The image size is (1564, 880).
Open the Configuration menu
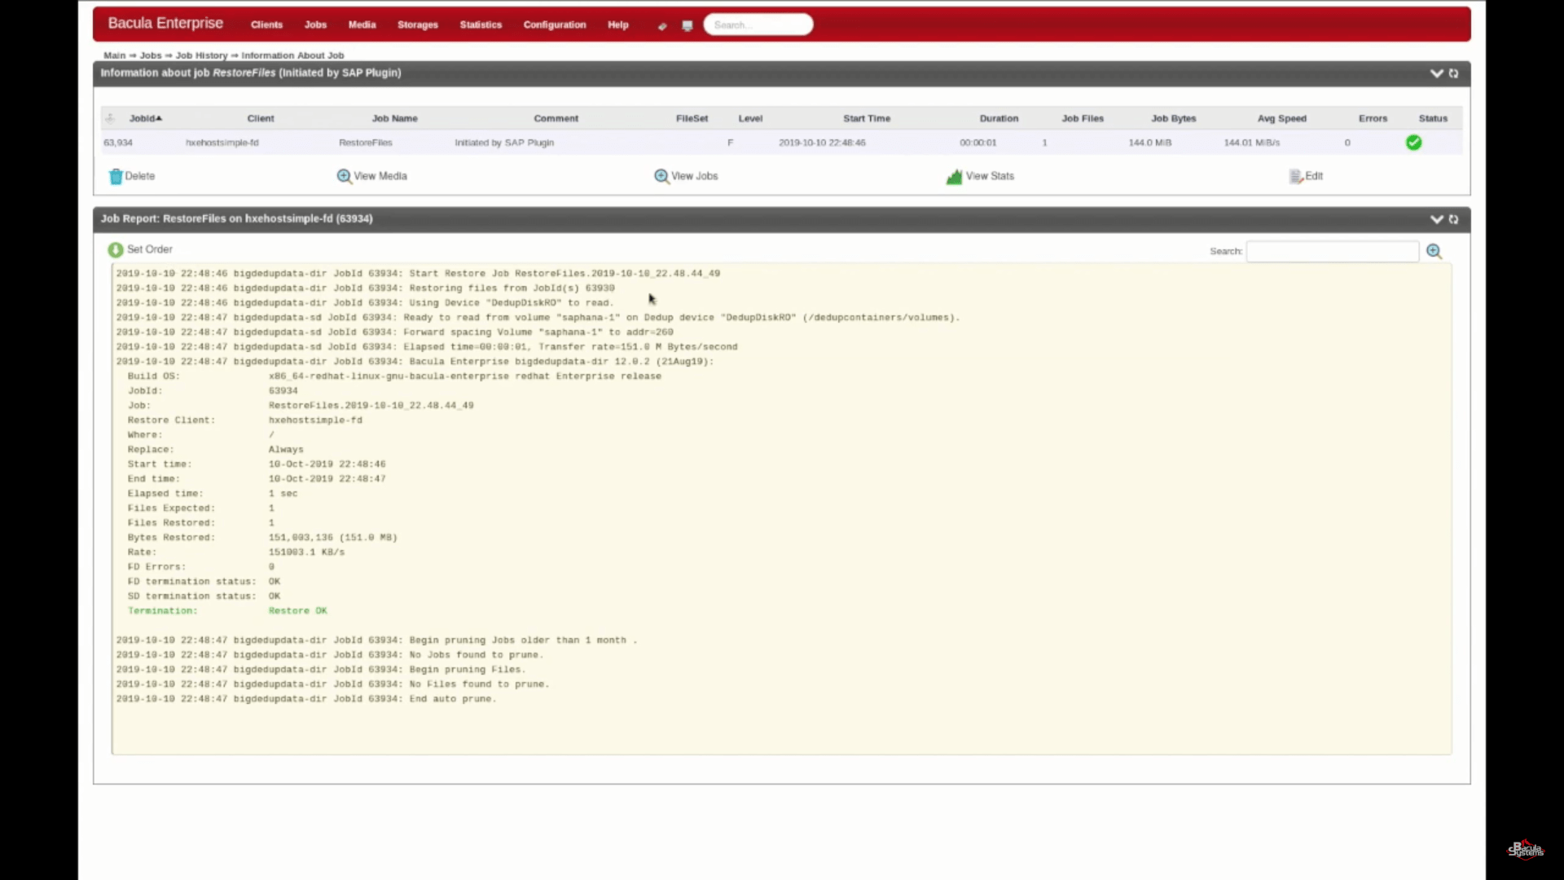click(555, 24)
